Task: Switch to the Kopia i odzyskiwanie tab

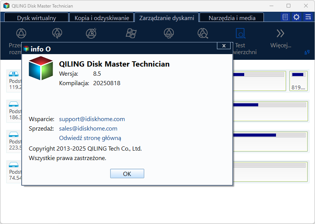Action: point(101,18)
